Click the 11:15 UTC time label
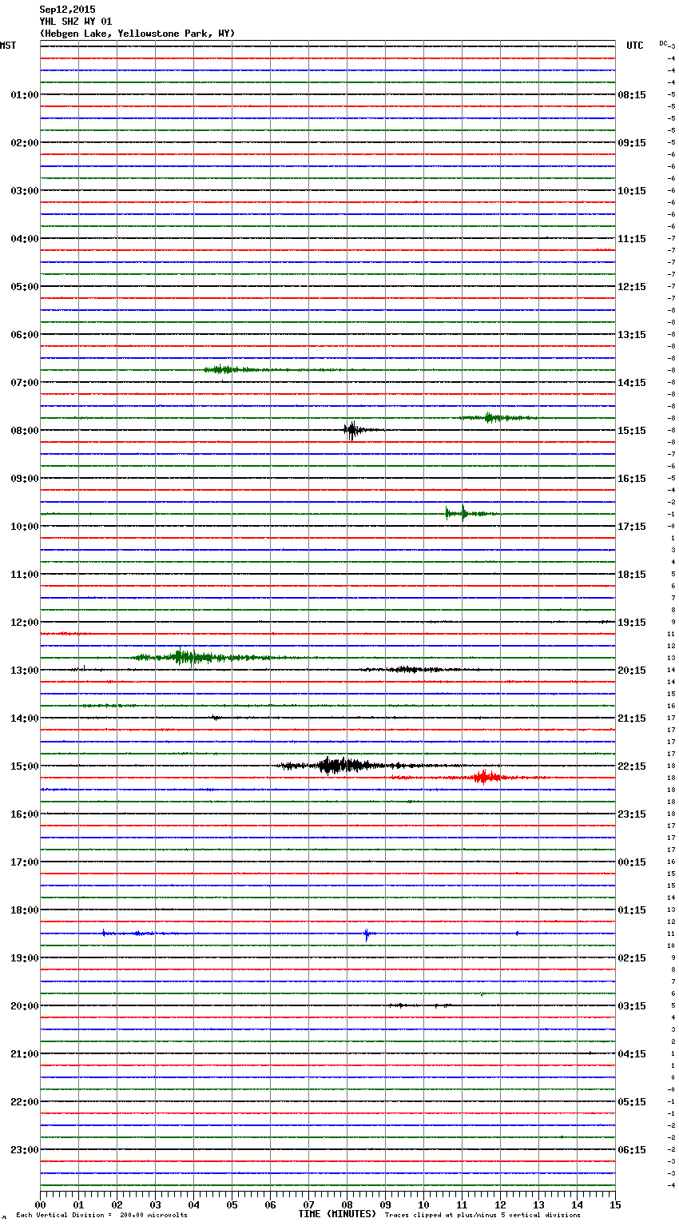The height and width of the screenshot is (1226, 679). click(632, 239)
